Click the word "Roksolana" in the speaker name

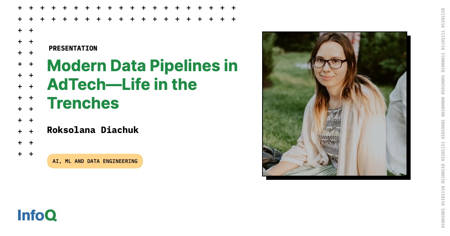coord(71,130)
